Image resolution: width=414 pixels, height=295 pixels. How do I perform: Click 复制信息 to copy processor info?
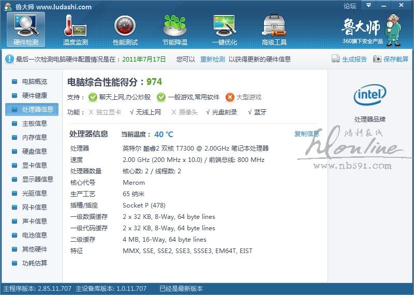[306, 134]
